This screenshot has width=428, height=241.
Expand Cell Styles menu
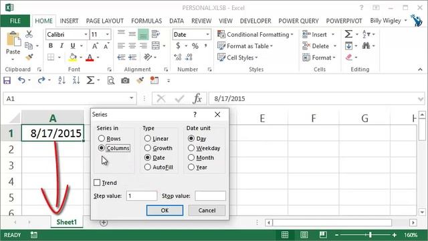(256, 58)
